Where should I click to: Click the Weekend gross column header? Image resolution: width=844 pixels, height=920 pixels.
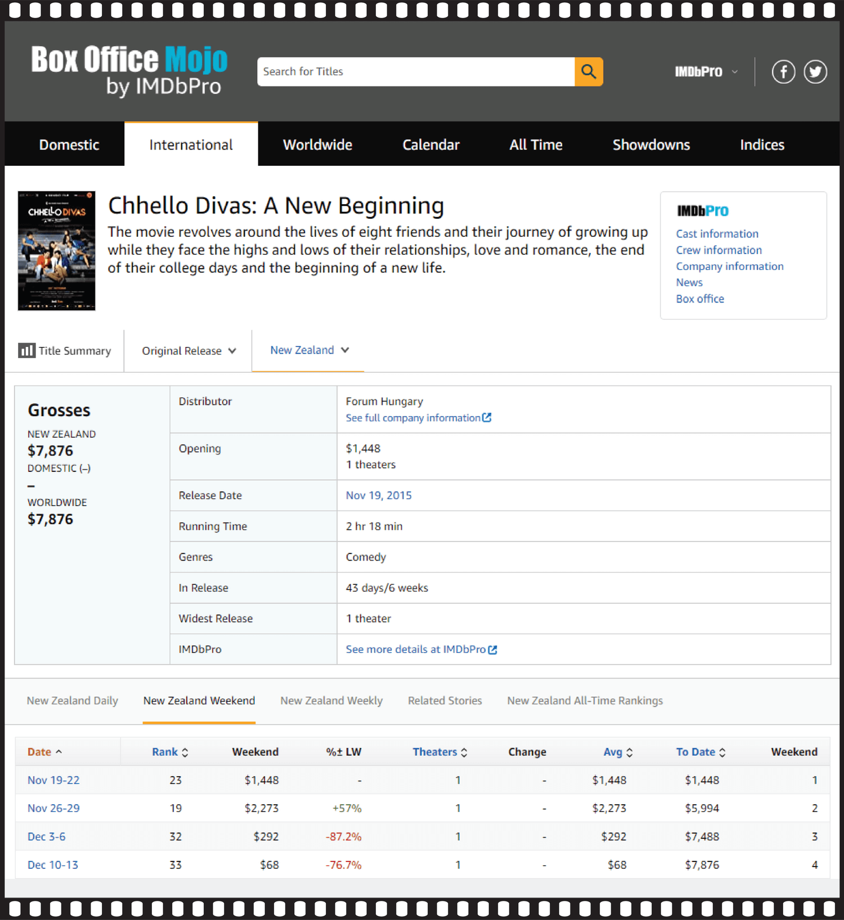pyautogui.click(x=255, y=752)
